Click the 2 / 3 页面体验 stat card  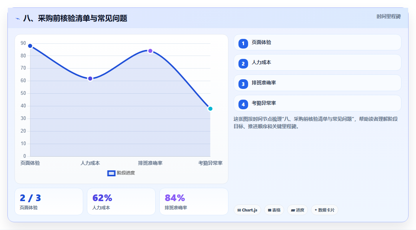(x=49, y=201)
